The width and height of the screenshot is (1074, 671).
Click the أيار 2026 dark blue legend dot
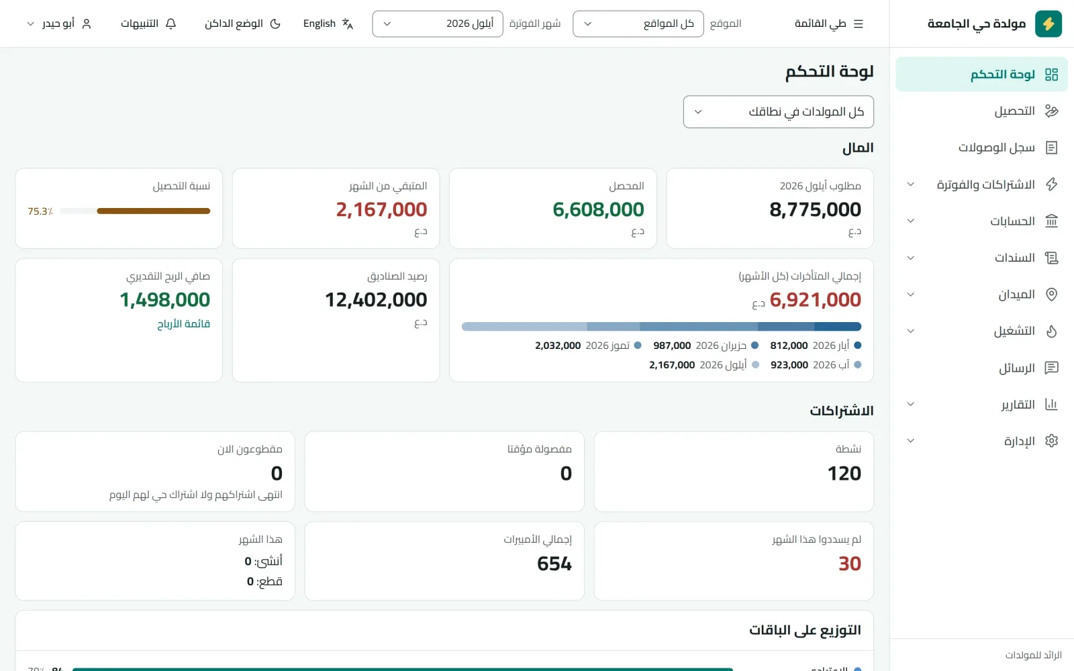click(858, 346)
